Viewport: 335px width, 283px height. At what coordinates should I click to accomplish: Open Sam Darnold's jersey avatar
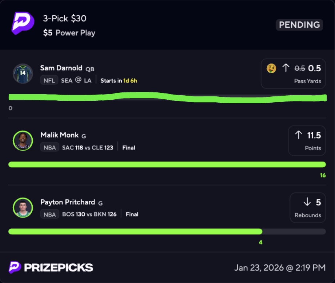(x=23, y=73)
